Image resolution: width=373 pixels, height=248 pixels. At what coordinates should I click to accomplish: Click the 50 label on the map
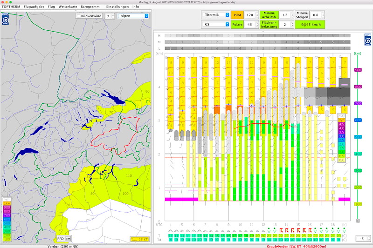point(89,177)
